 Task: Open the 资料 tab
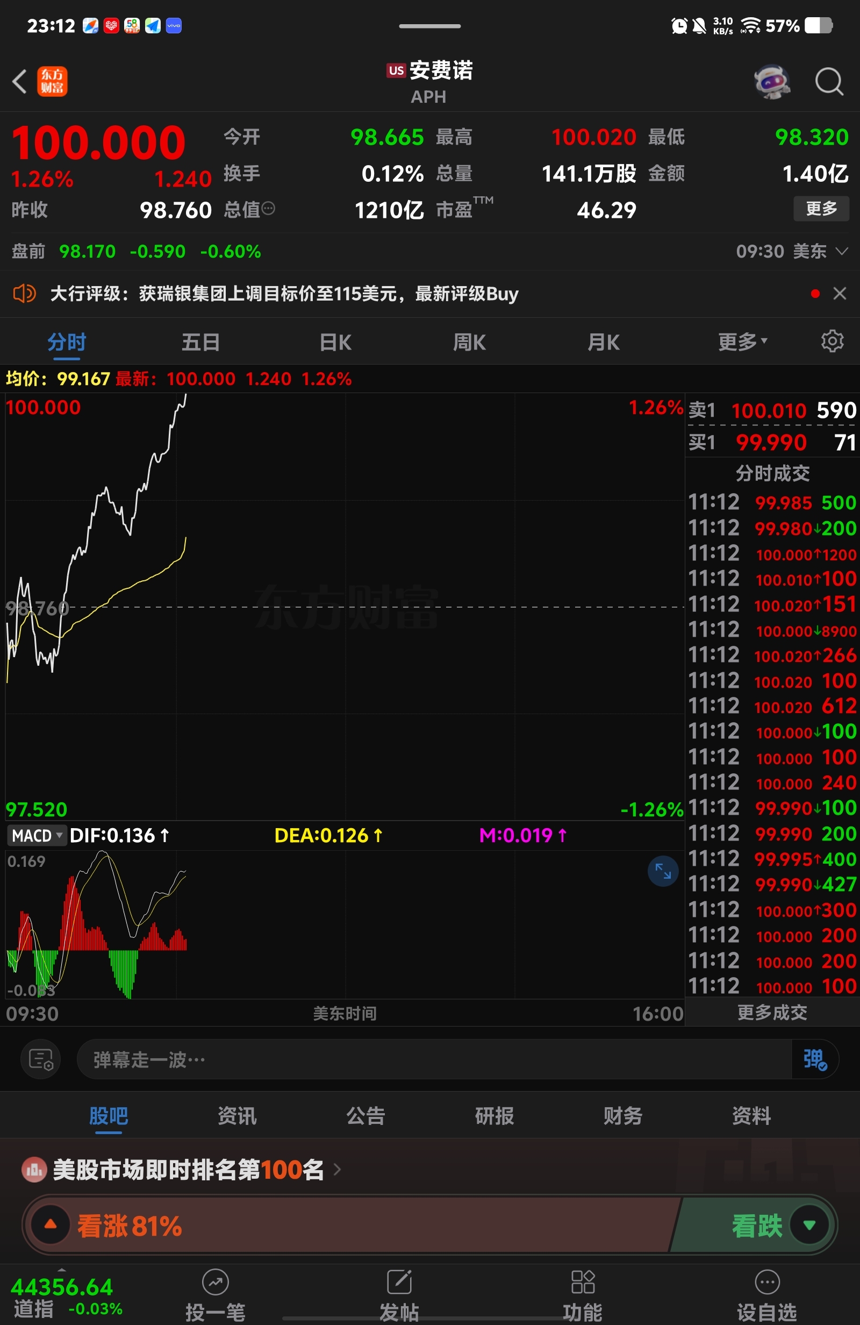point(751,1115)
